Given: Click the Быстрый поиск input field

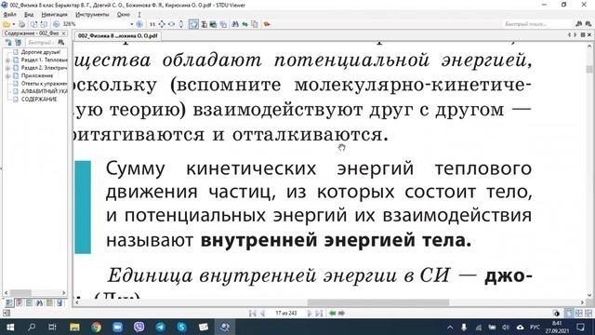Looking at the screenshot, I should [x=537, y=24].
